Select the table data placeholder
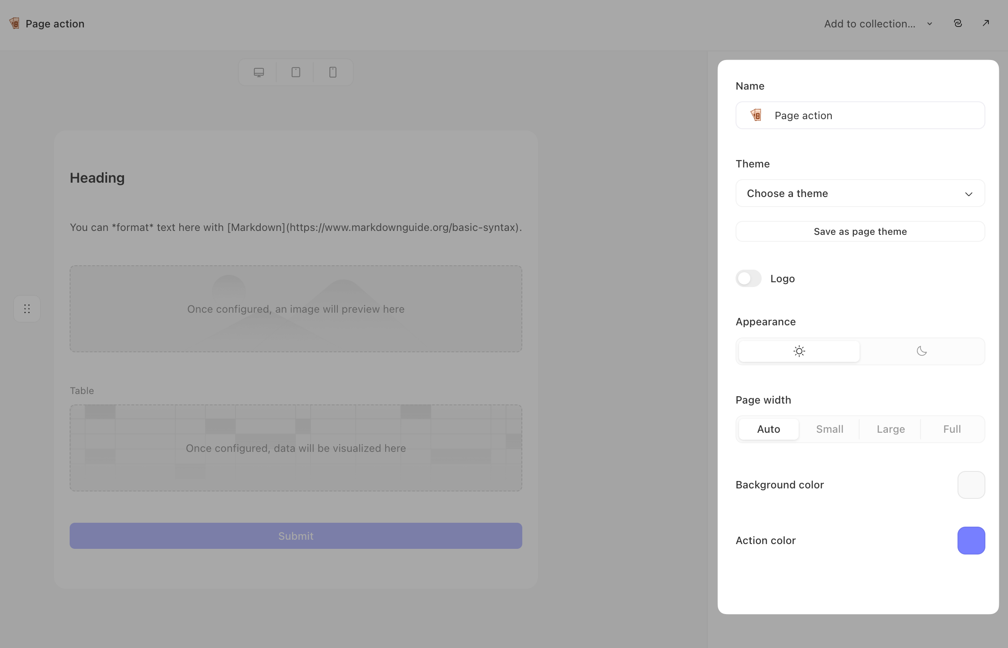 click(x=296, y=448)
